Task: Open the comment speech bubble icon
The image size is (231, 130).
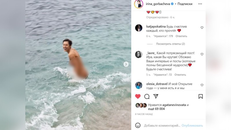Action: (147, 96)
